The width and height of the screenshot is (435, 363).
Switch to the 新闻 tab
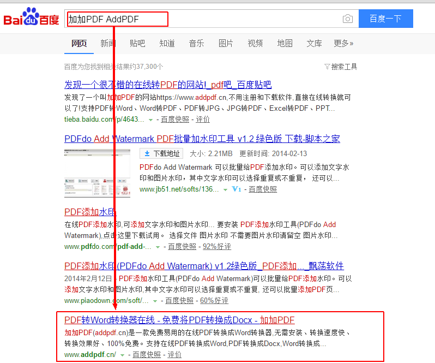pos(108,43)
